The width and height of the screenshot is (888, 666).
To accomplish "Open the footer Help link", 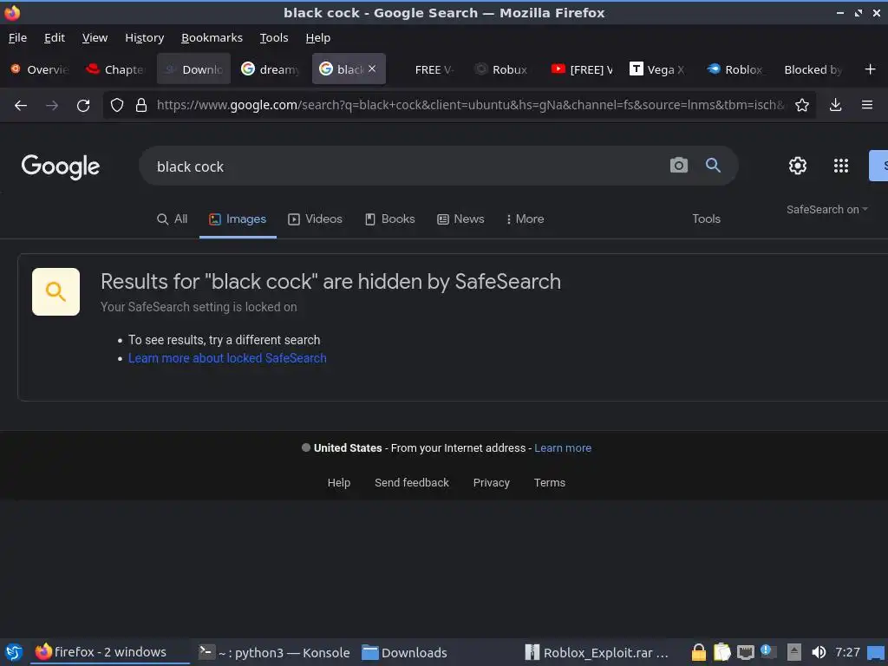I will 339,482.
